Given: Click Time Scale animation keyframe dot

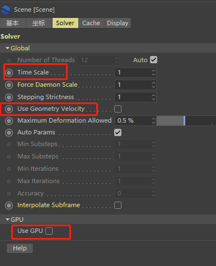Looking at the screenshot, I should tap(9, 72).
